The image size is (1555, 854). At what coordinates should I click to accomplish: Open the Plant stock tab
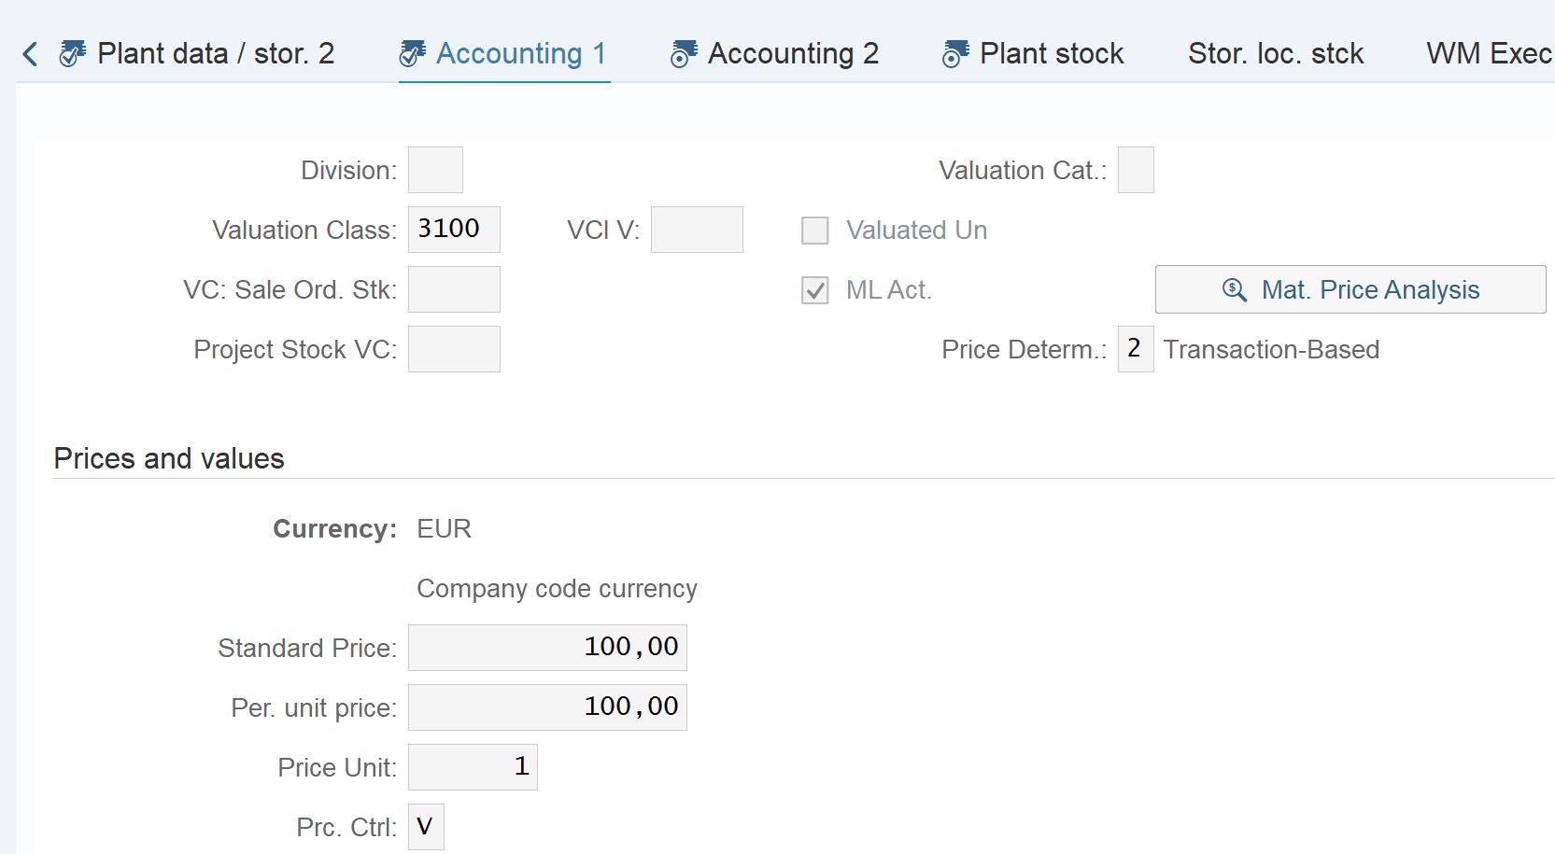1033,54
